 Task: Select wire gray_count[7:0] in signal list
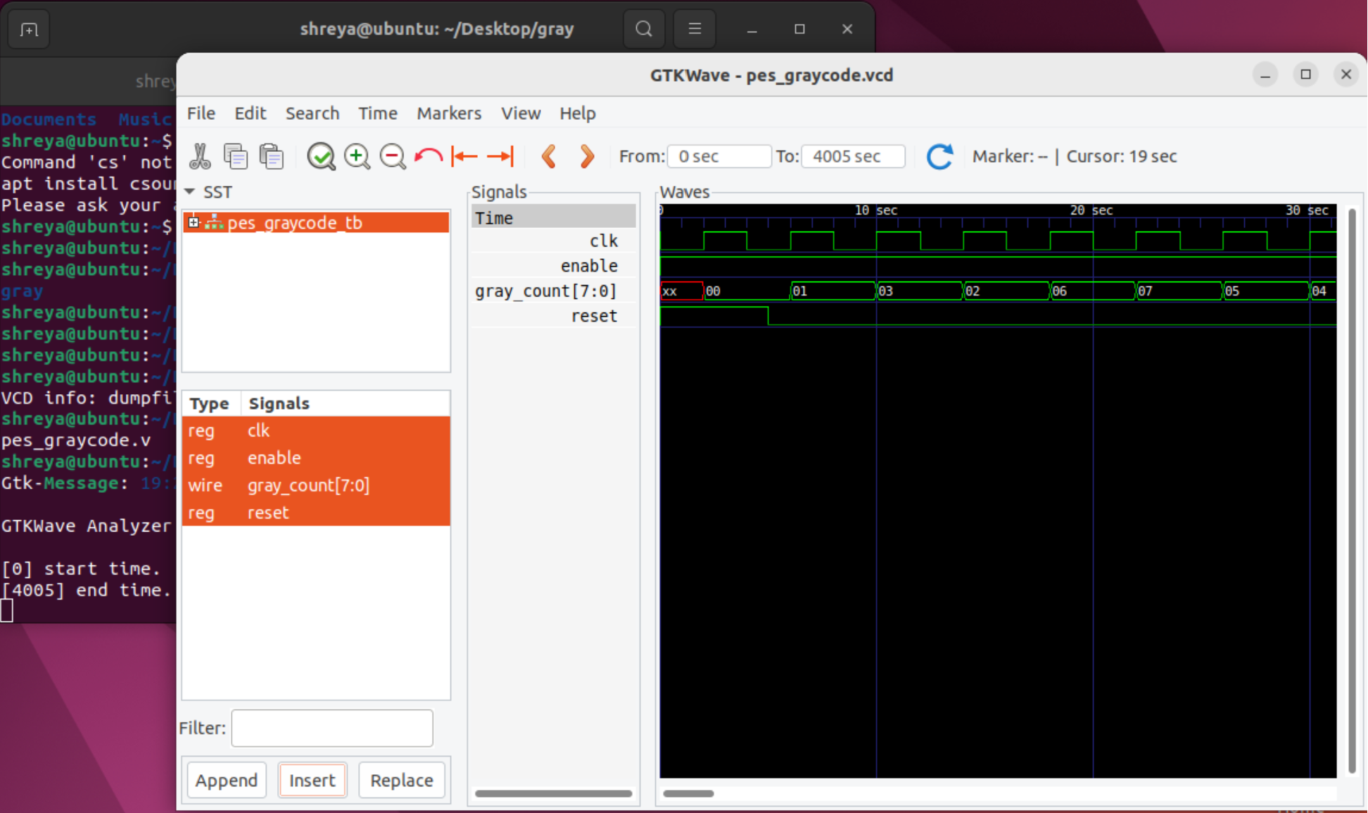coord(316,485)
